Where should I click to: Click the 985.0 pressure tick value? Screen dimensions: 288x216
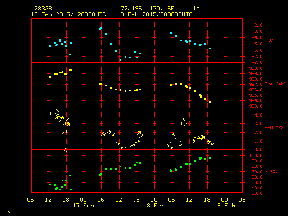point(256,95)
